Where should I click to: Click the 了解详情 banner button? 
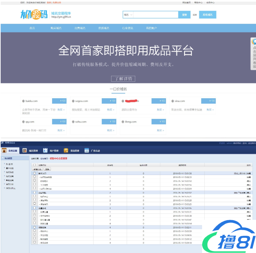[123, 79]
